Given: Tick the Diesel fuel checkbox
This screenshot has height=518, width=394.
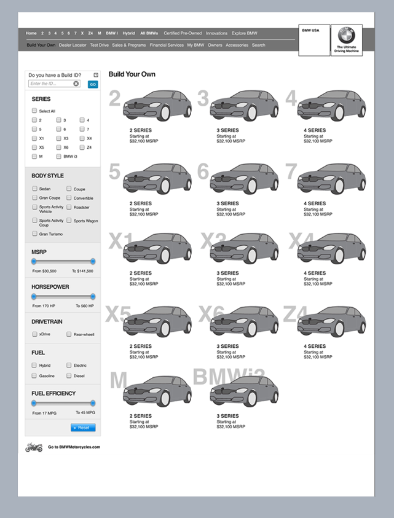Looking at the screenshot, I should (x=69, y=375).
